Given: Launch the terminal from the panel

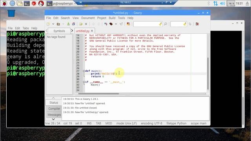Looking at the screenshot, I should [x=27, y=4].
